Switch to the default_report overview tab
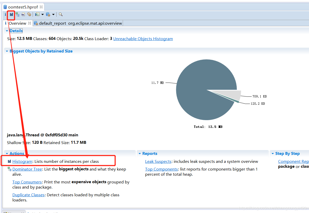Viewport: 309px width, 213px height. 78,23
